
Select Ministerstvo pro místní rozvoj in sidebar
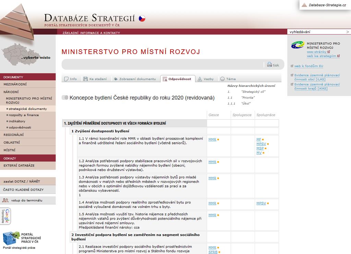[x=29, y=101]
